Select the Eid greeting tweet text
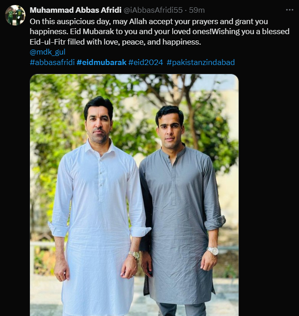299x316 pixels. coord(159,32)
